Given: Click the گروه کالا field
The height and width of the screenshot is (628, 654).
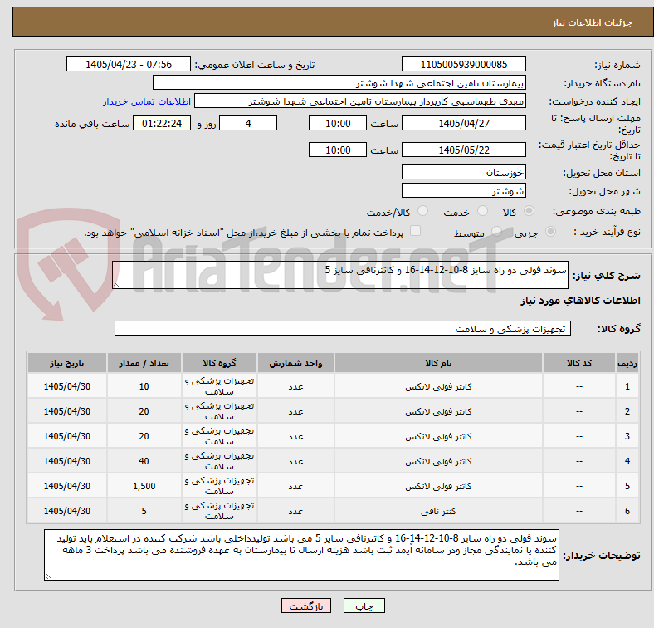Looking at the screenshot, I should (343, 328).
